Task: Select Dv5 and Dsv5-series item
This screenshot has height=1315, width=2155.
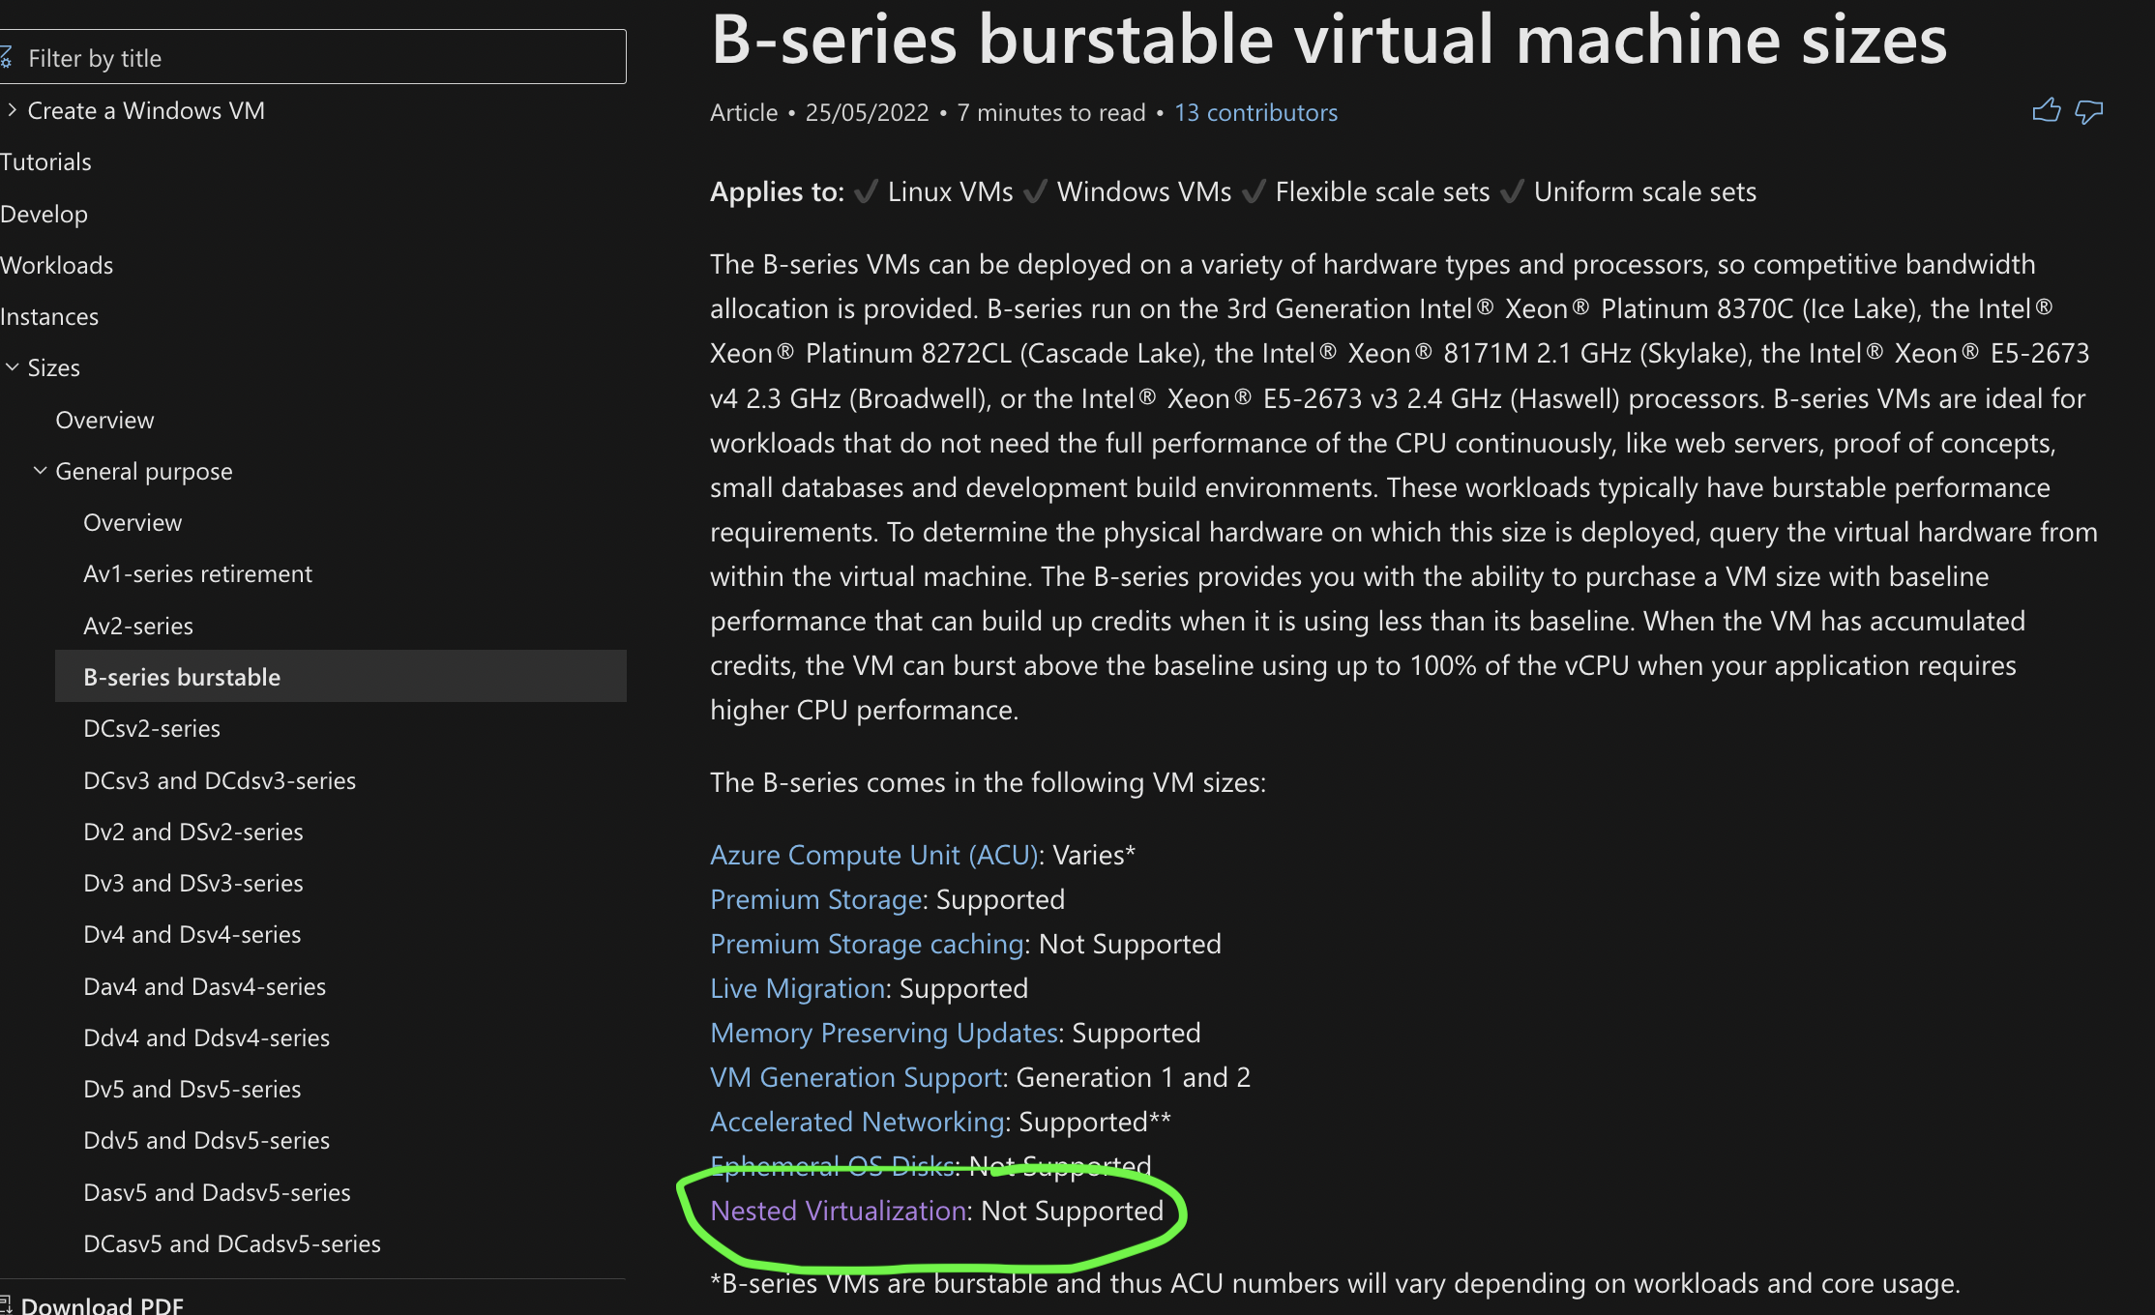Action: (192, 1089)
